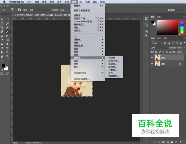Viewport: 186px width, 144px height.
Task: Switch to the 通道 channels tab
Action: point(159,38)
